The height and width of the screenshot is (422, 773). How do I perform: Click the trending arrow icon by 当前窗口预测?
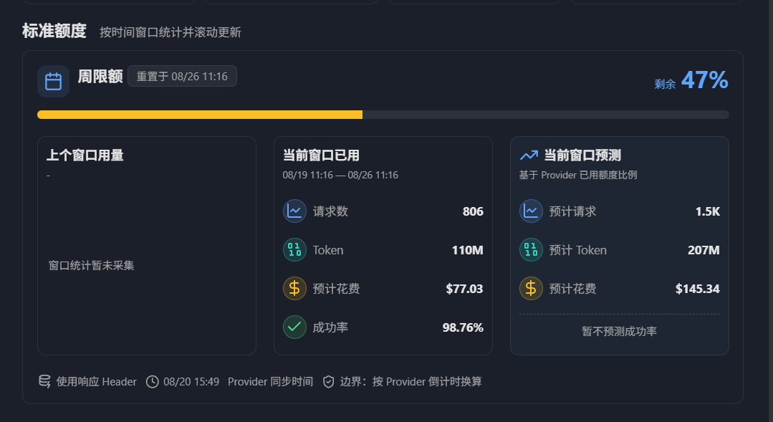pos(529,155)
